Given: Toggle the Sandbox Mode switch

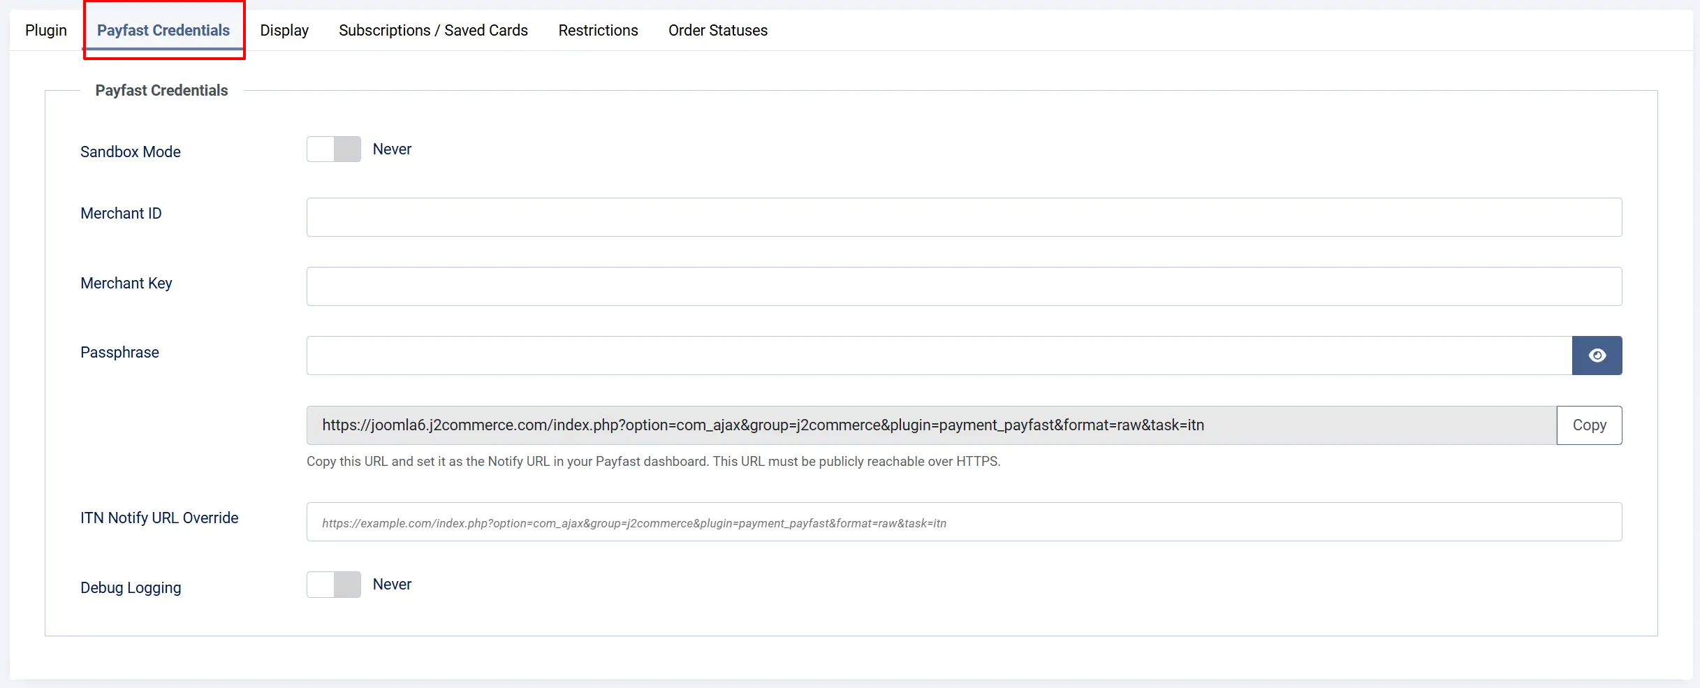Looking at the screenshot, I should click(334, 149).
